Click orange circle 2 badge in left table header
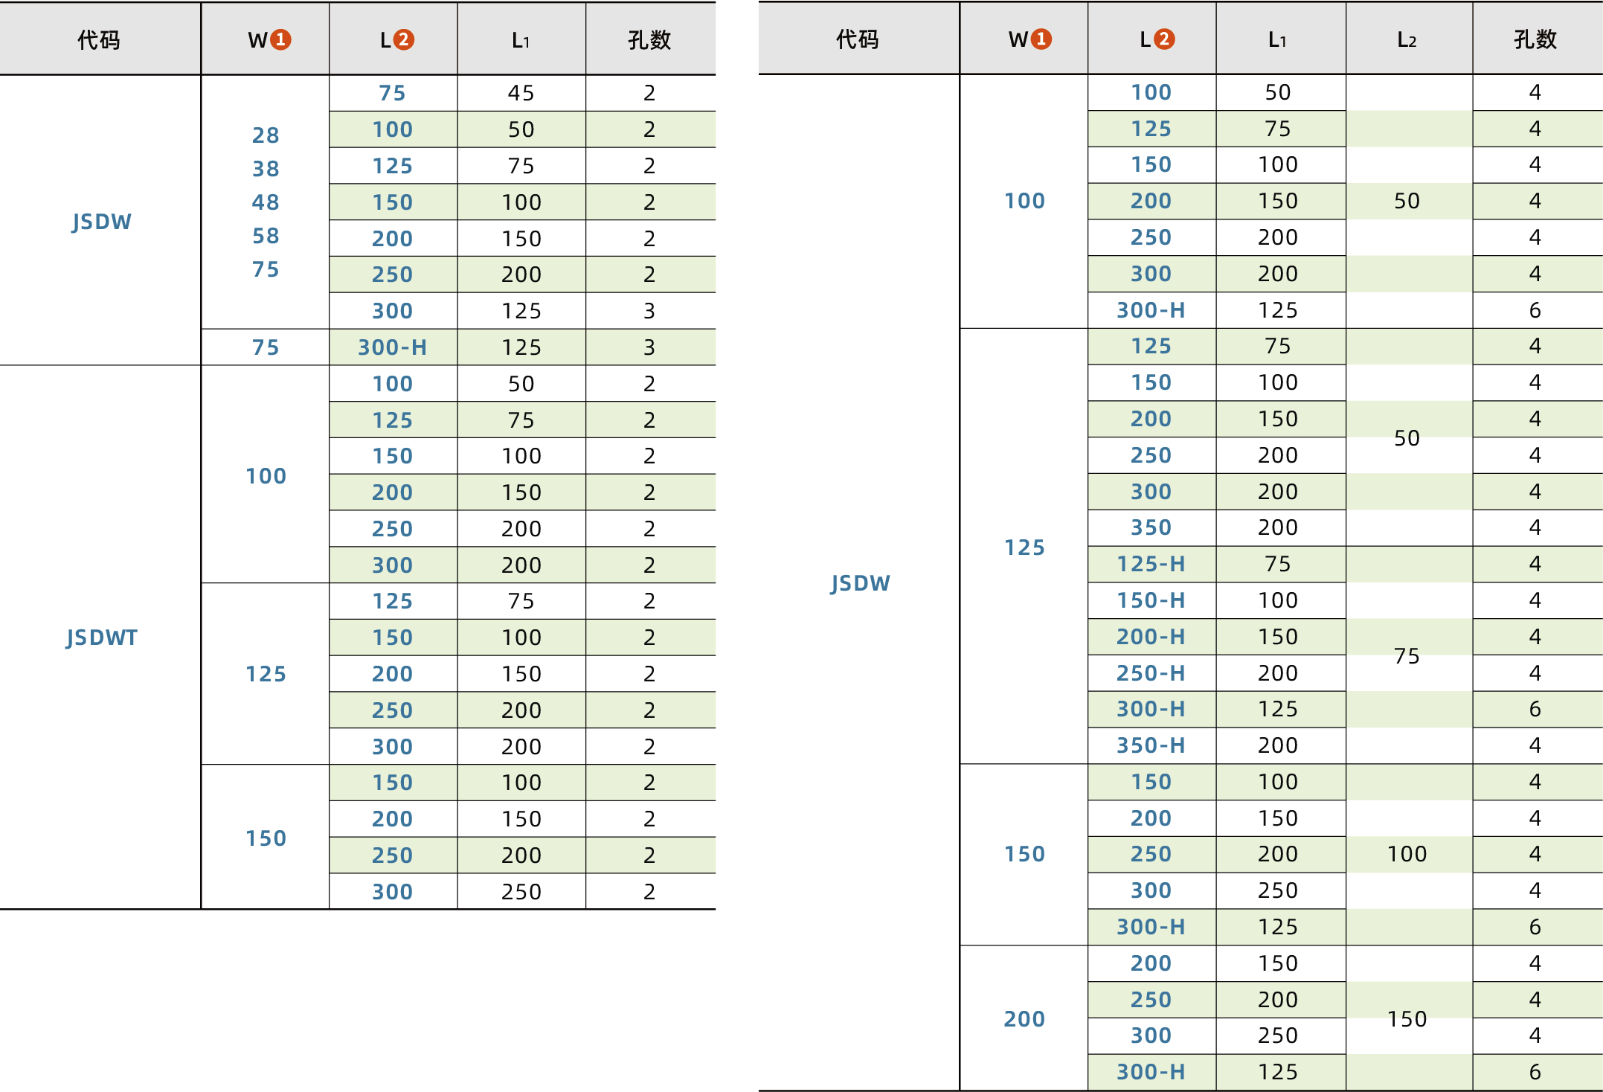1603x1092 pixels. [403, 39]
